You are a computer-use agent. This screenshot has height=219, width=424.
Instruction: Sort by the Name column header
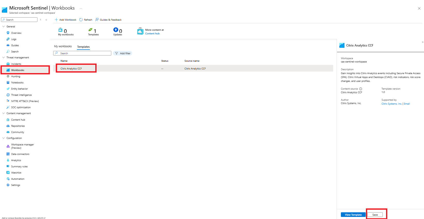(x=64, y=61)
